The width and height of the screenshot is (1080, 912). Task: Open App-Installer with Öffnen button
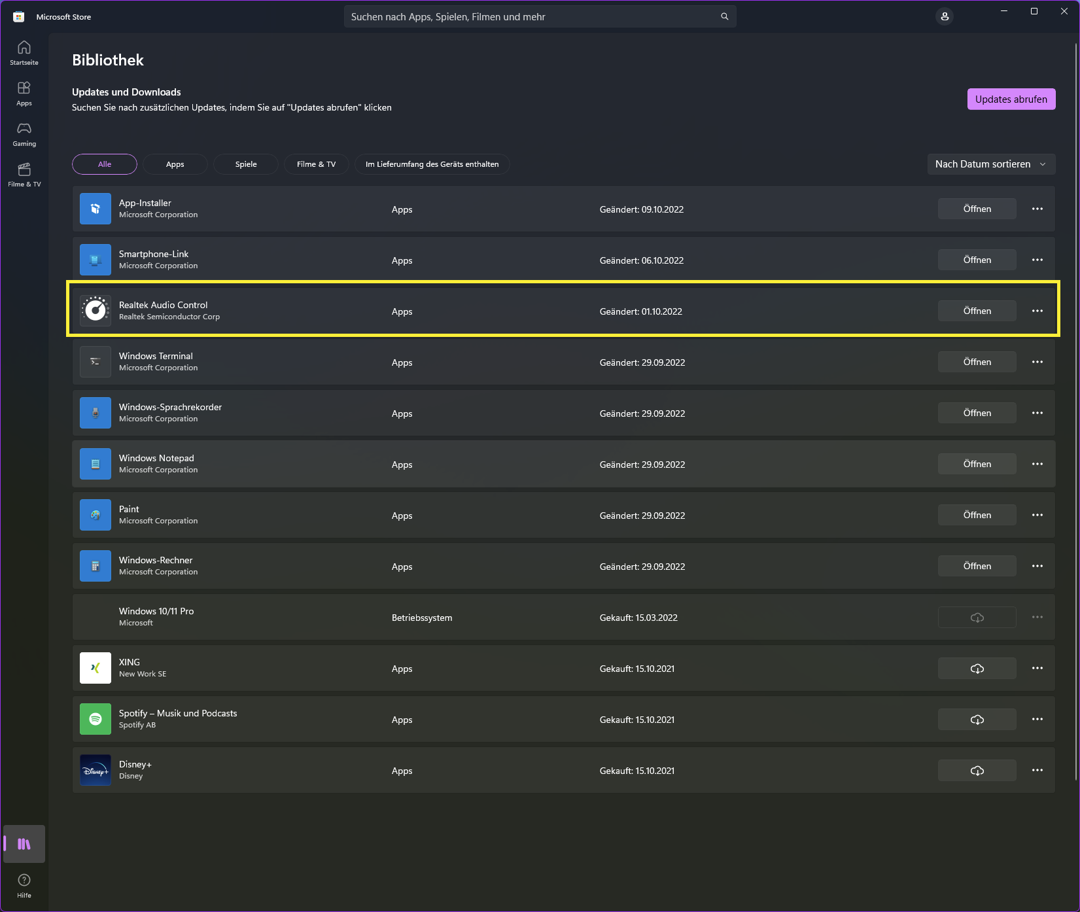point(977,209)
